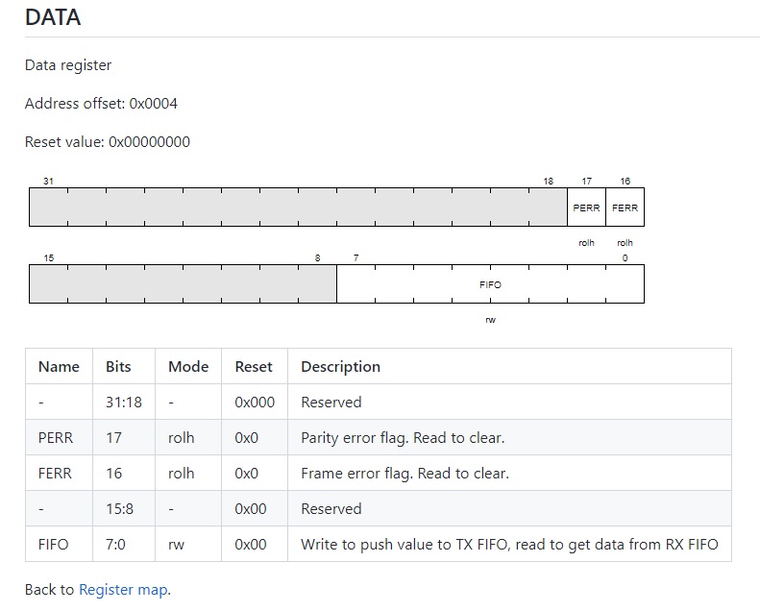The width and height of the screenshot is (760, 611).
Task: Click the DATA section heading
Action: click(x=53, y=16)
